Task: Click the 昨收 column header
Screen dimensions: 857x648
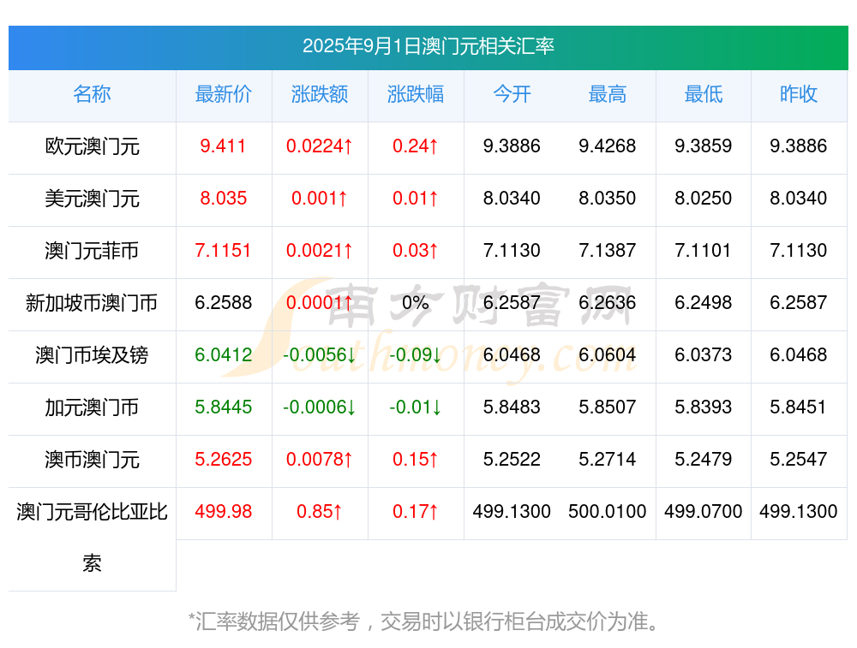Action: [799, 94]
